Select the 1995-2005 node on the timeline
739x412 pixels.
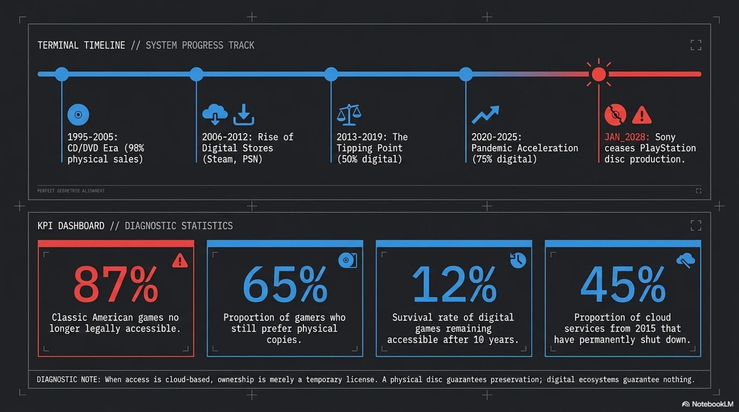[62, 74]
